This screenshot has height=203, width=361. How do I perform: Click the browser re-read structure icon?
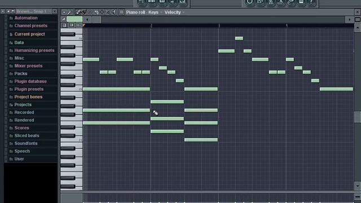13,11
